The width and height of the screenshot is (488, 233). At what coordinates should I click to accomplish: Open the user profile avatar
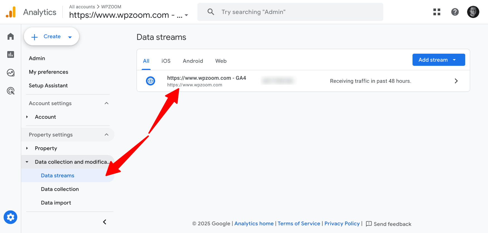click(x=473, y=12)
